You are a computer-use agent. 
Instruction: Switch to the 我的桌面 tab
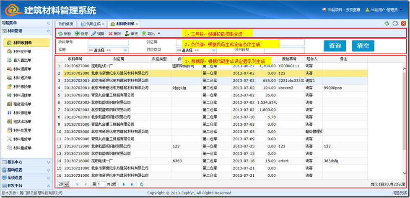[x=66, y=24]
